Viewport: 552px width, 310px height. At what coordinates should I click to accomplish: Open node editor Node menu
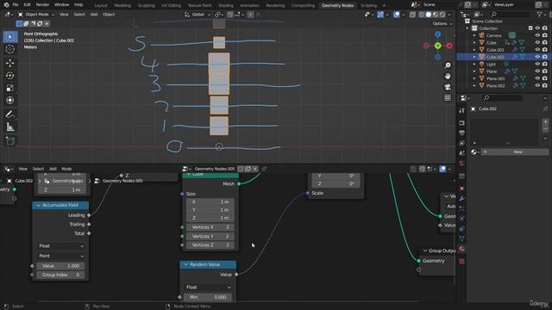coord(66,169)
